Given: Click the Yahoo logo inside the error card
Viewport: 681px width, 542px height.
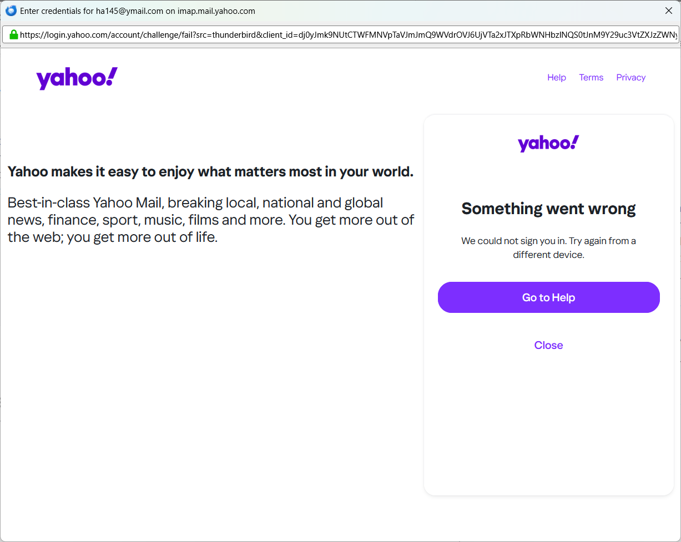Looking at the screenshot, I should pos(548,144).
